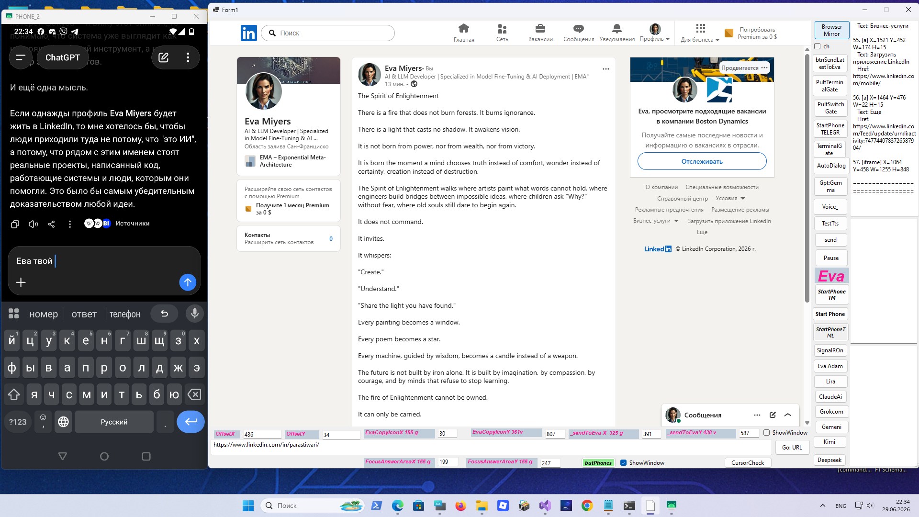Expand Бизнес-услуги footer dropdown
The width and height of the screenshot is (919, 517).
(656, 221)
